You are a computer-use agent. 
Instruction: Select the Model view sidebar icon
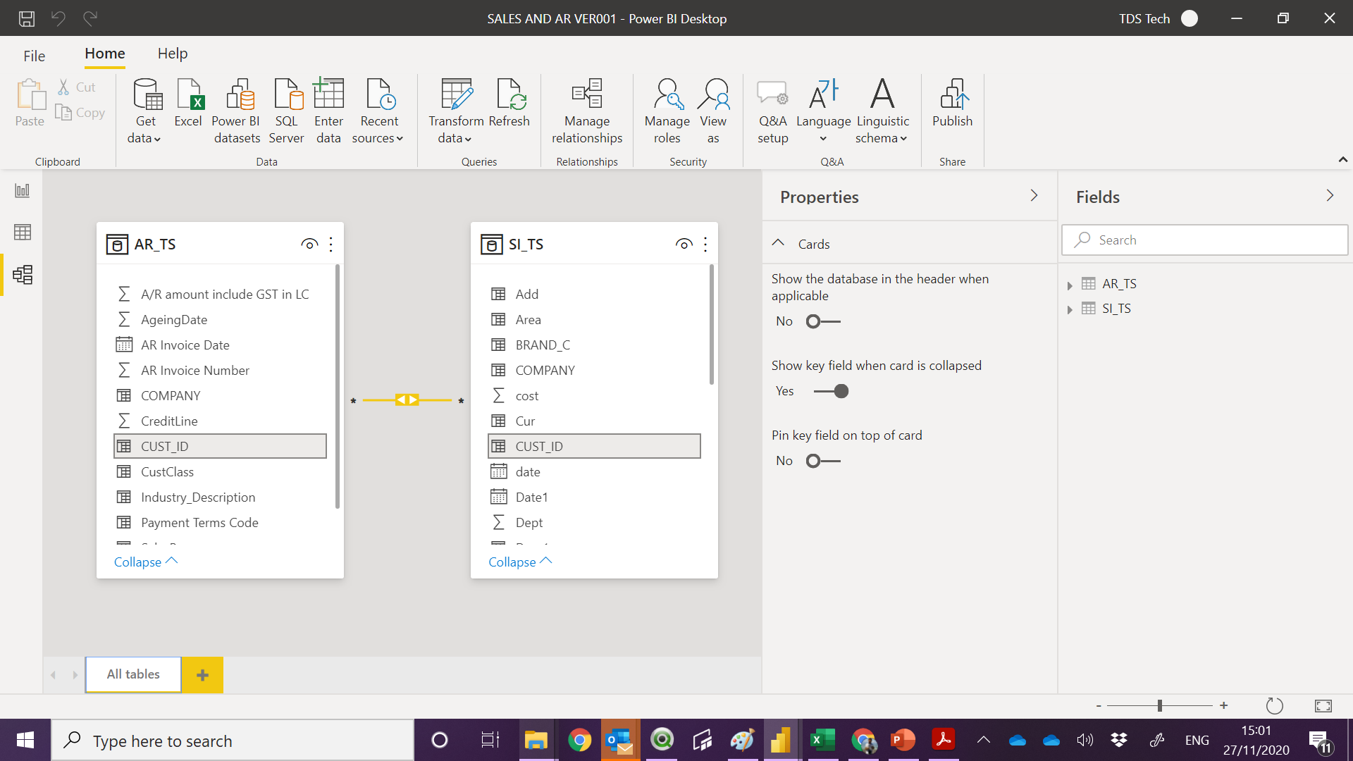[x=23, y=275]
